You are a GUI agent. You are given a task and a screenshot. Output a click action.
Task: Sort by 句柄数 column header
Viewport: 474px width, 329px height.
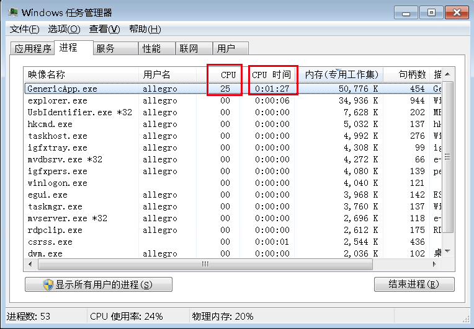pyautogui.click(x=406, y=74)
